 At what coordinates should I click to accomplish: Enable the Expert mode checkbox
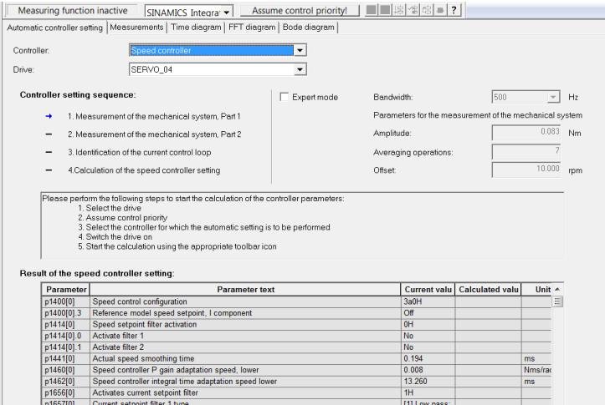284,97
